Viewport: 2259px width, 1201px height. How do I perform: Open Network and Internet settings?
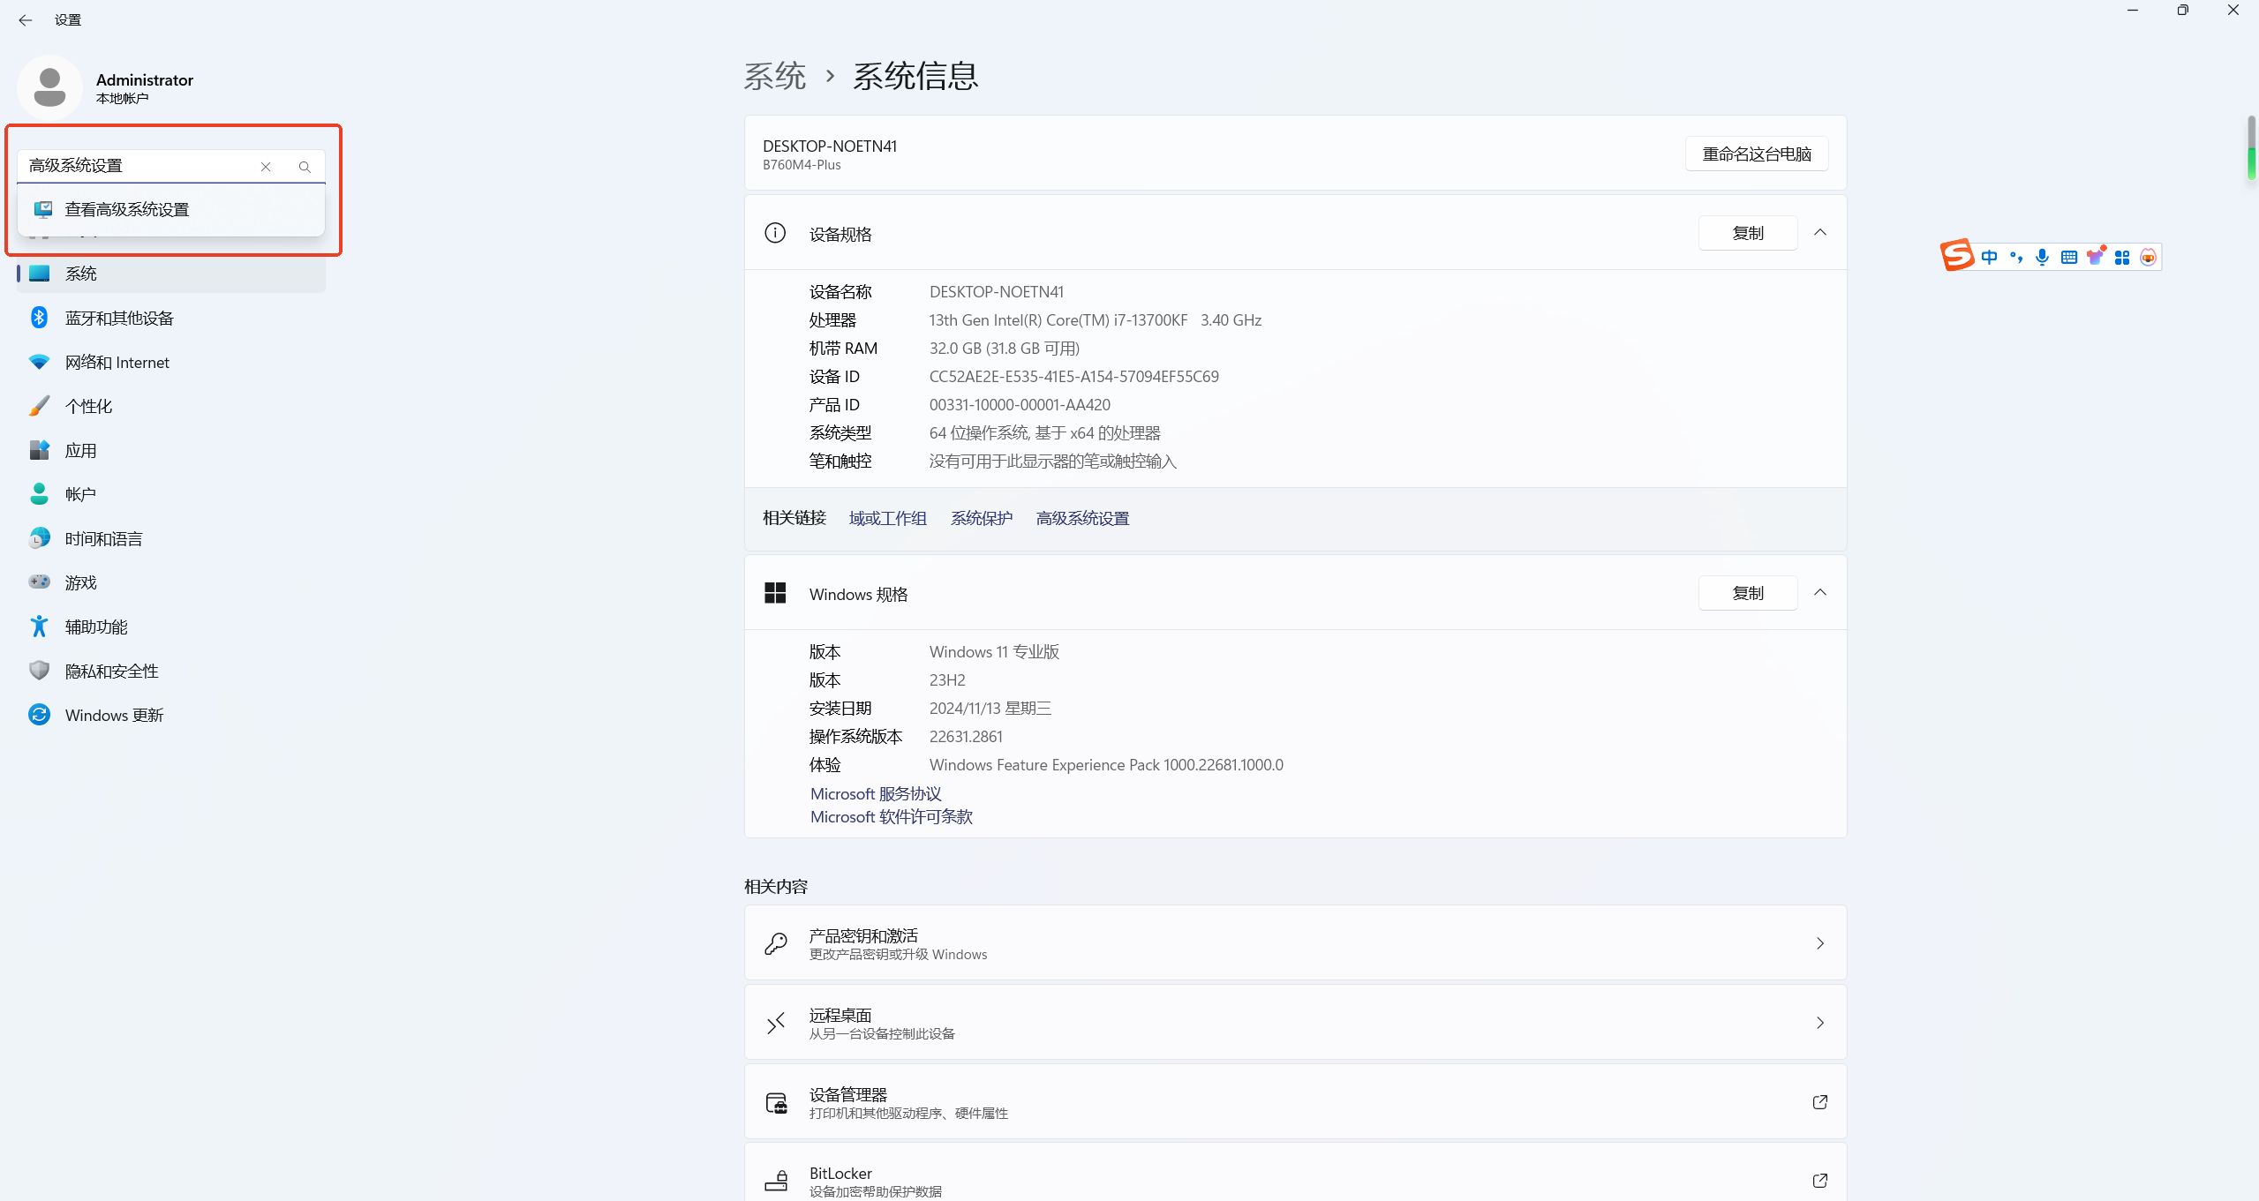click(117, 363)
